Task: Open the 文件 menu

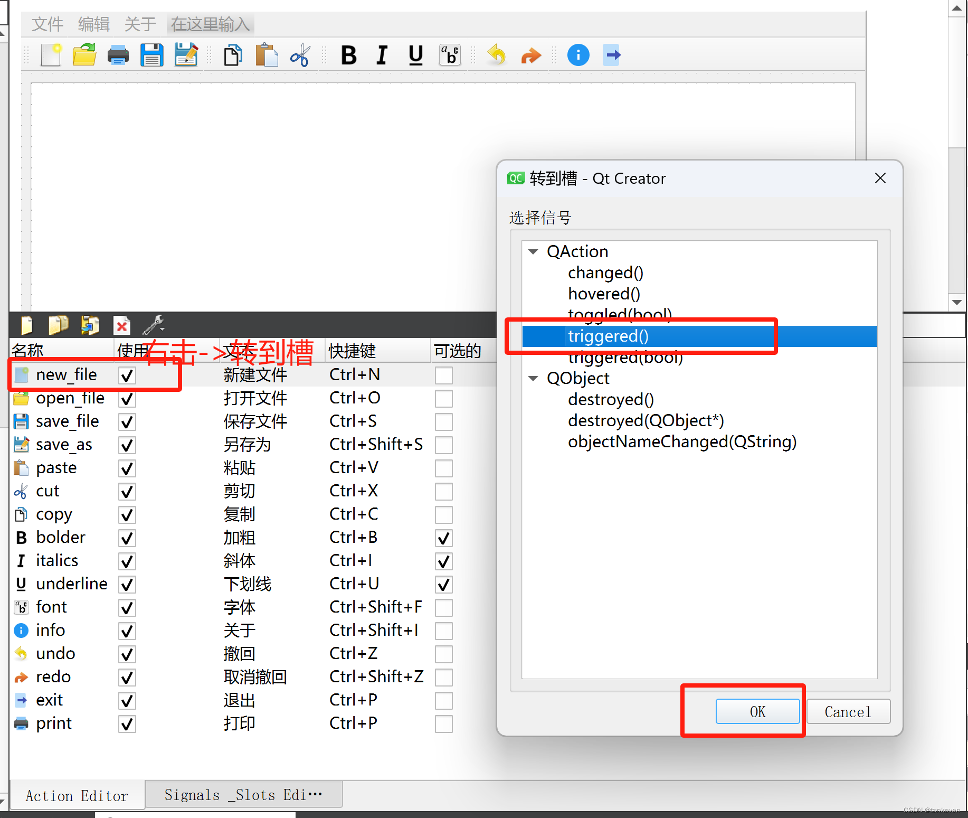Action: pyautogui.click(x=47, y=24)
